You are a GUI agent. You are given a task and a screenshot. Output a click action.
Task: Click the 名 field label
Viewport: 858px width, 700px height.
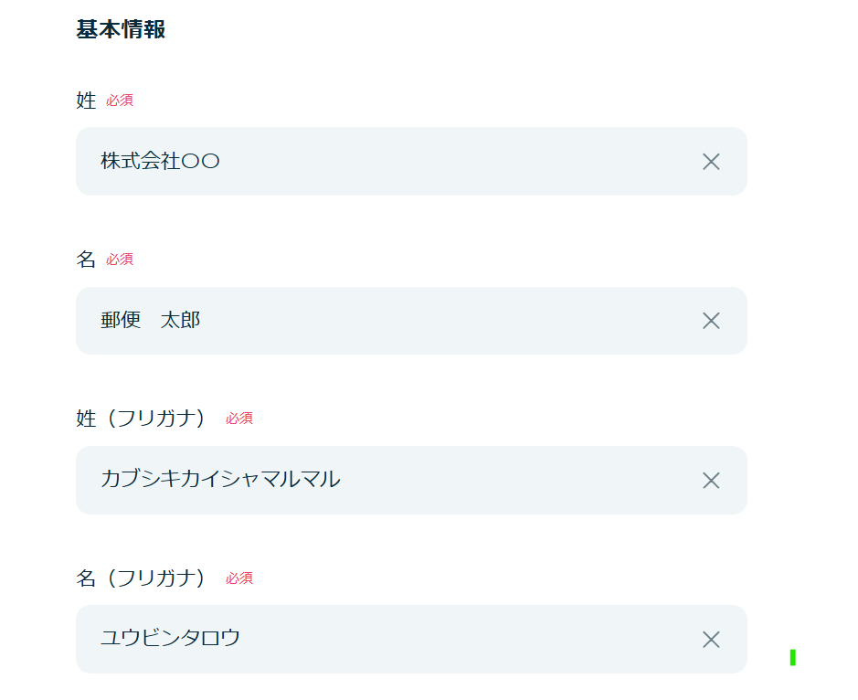(86, 260)
